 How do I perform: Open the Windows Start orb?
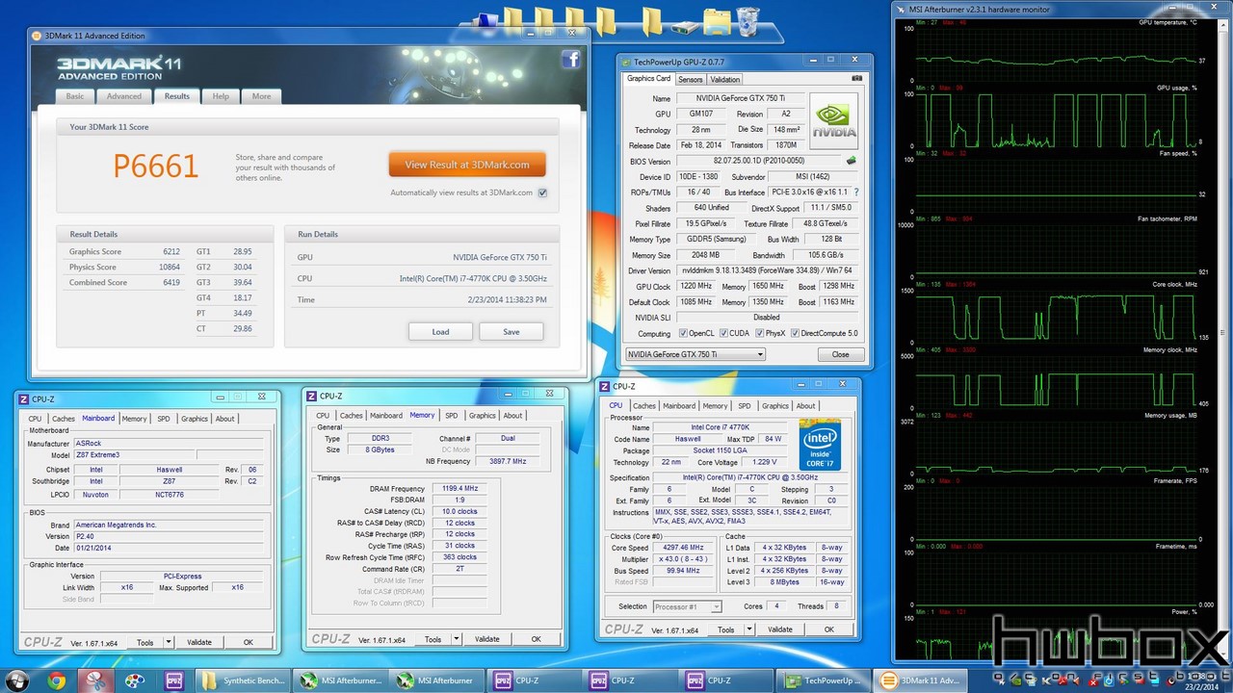click(x=16, y=680)
